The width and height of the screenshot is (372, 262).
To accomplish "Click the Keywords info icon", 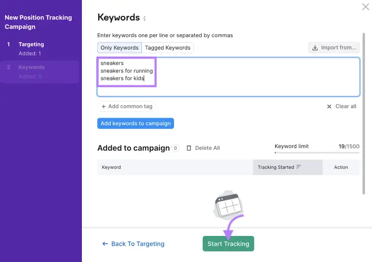I will (144, 18).
